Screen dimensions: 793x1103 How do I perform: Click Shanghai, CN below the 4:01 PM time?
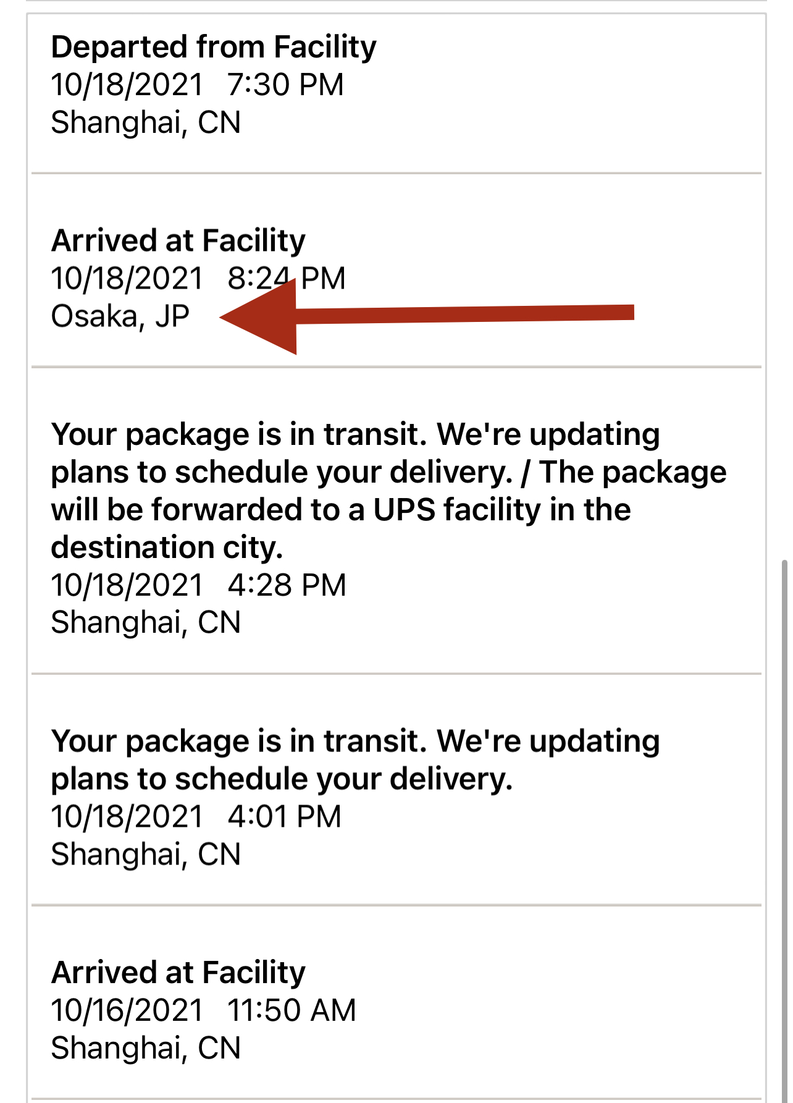click(146, 854)
